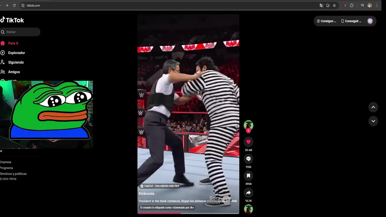
Task: View site info icon in address bar
Action: (x=23, y=5)
